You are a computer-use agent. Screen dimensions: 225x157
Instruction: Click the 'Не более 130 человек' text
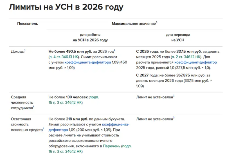pos(68,97)
